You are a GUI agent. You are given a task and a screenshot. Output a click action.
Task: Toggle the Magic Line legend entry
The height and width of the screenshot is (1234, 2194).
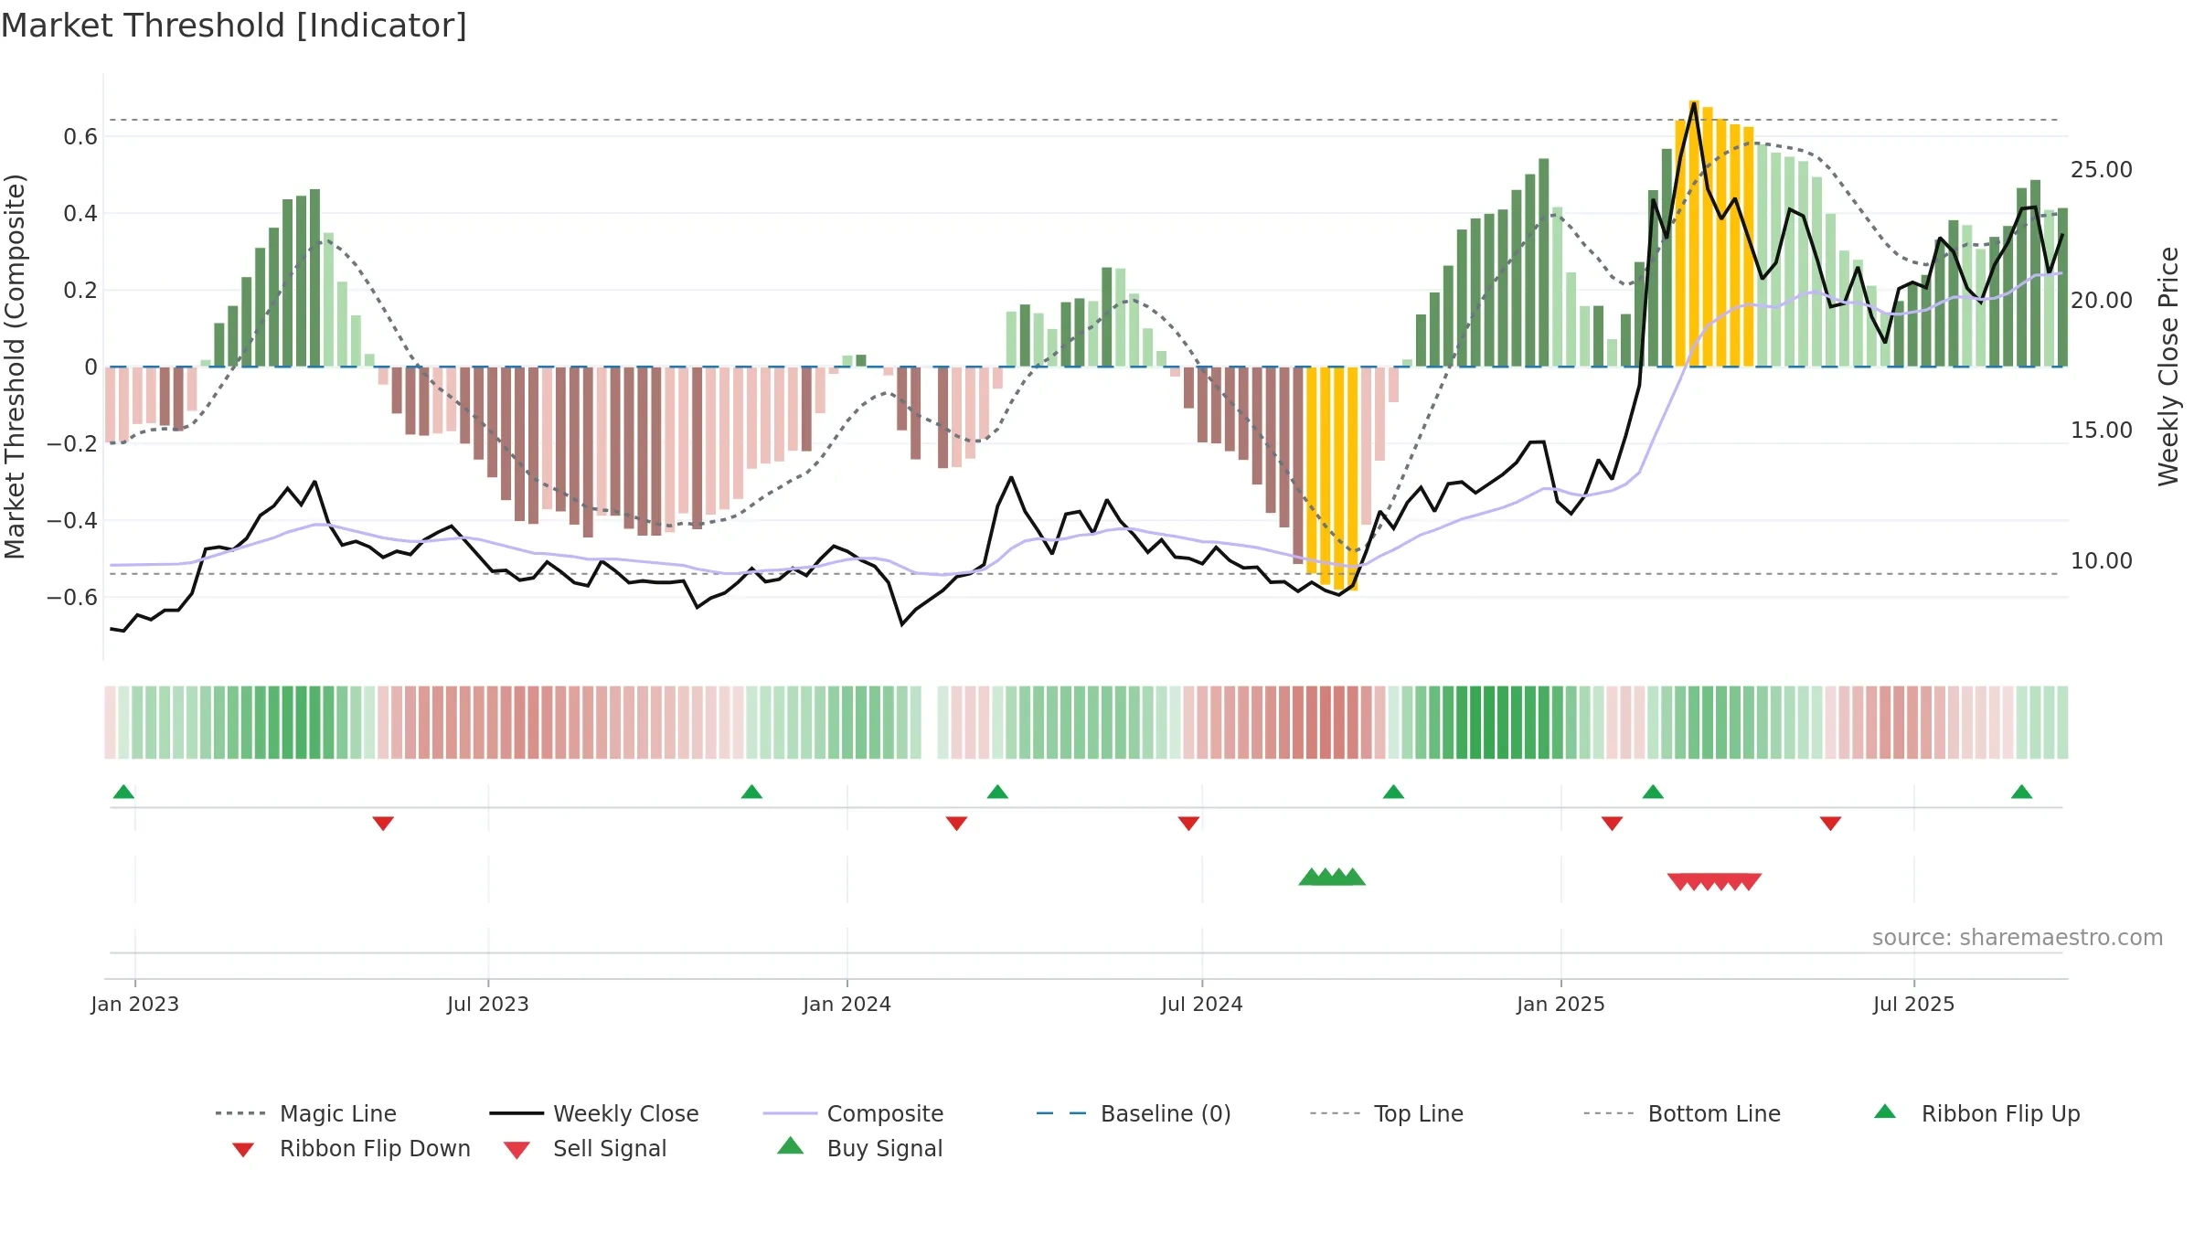tap(306, 1113)
